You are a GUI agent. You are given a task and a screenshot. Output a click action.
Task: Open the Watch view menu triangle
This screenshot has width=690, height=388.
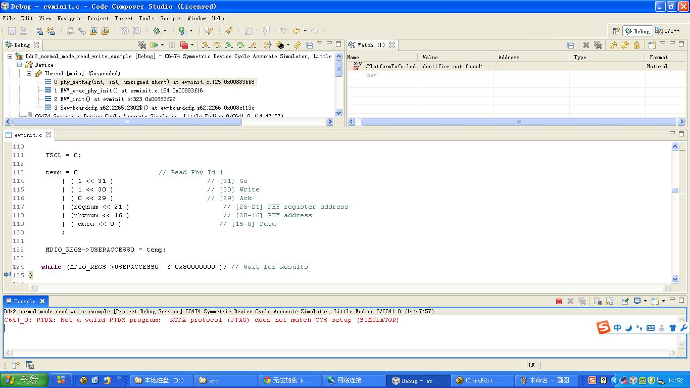[x=663, y=43]
